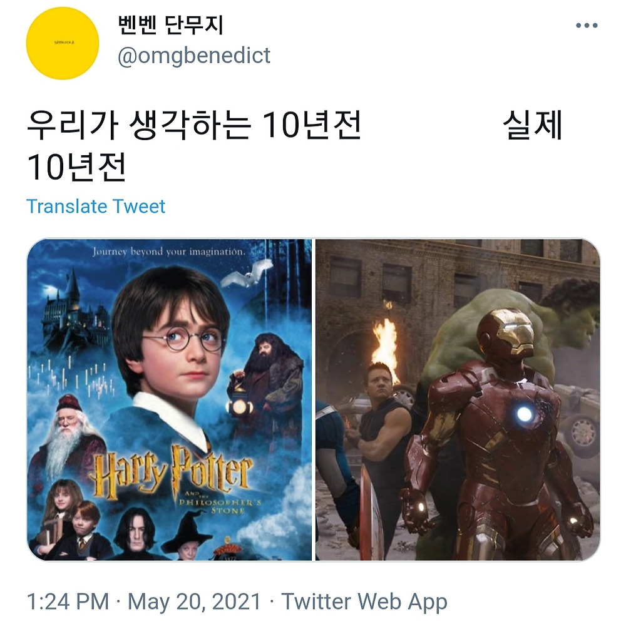Click the Translate Tweet link
This screenshot has width=626, height=639.
[96, 206]
